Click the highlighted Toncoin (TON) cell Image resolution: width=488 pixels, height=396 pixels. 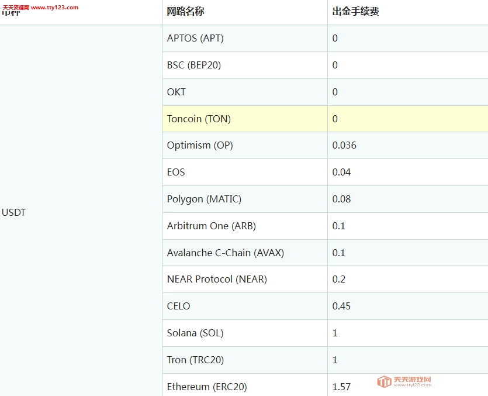tap(245, 119)
